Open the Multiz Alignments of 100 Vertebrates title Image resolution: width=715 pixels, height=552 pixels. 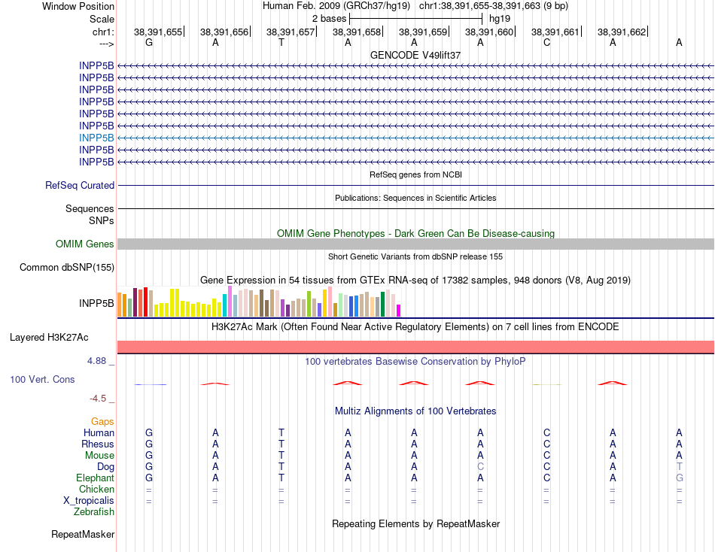415,411
